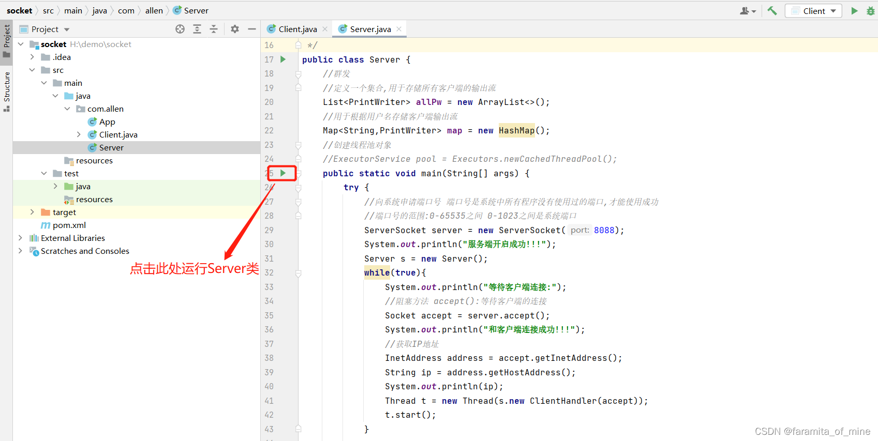Click the run gutter icon beside main method
The width and height of the screenshot is (878, 441).
(x=283, y=173)
